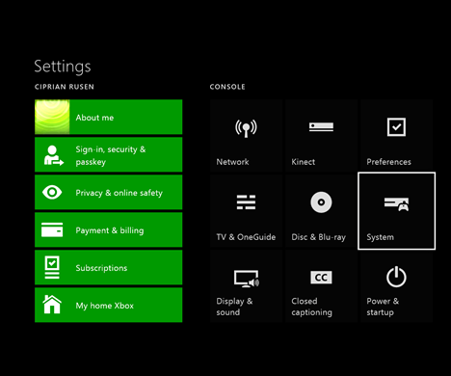Select the Kinect sensor icon
Viewport: 451px width, 376px height.
(x=321, y=126)
